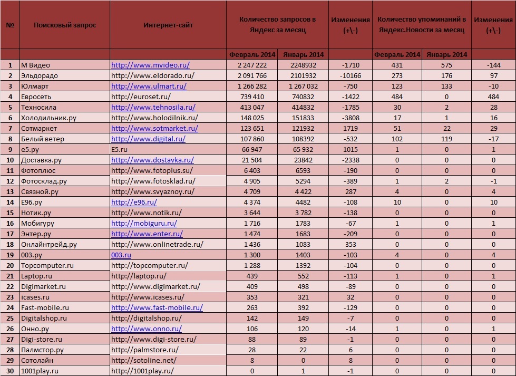
Task: Click 'Количество запросов в Яндекс за месяц' header
Action: click(x=277, y=25)
